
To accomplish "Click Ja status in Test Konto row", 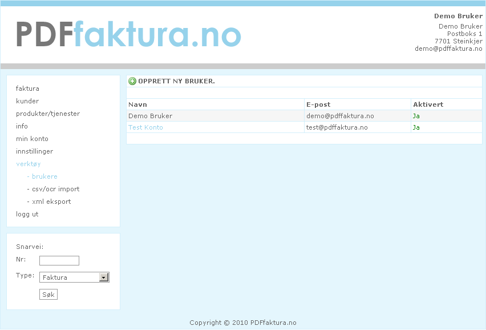I will pos(416,127).
